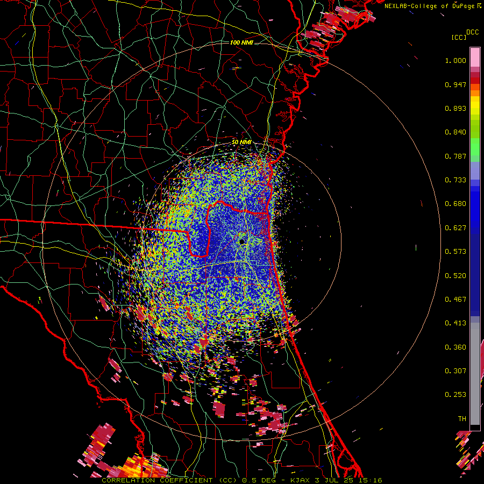Select the 1.000 value on color scale
The image size is (484, 484).
coord(455,60)
